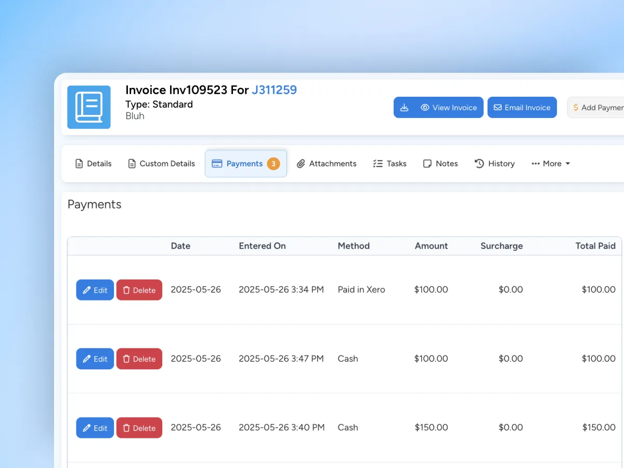Click trash icon on the $150.00 row
This screenshot has width=624, height=468.
[126, 428]
